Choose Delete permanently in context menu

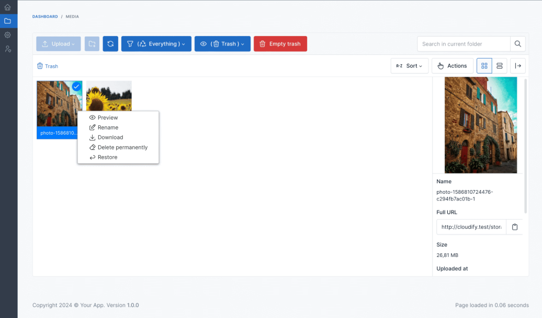(x=118, y=147)
